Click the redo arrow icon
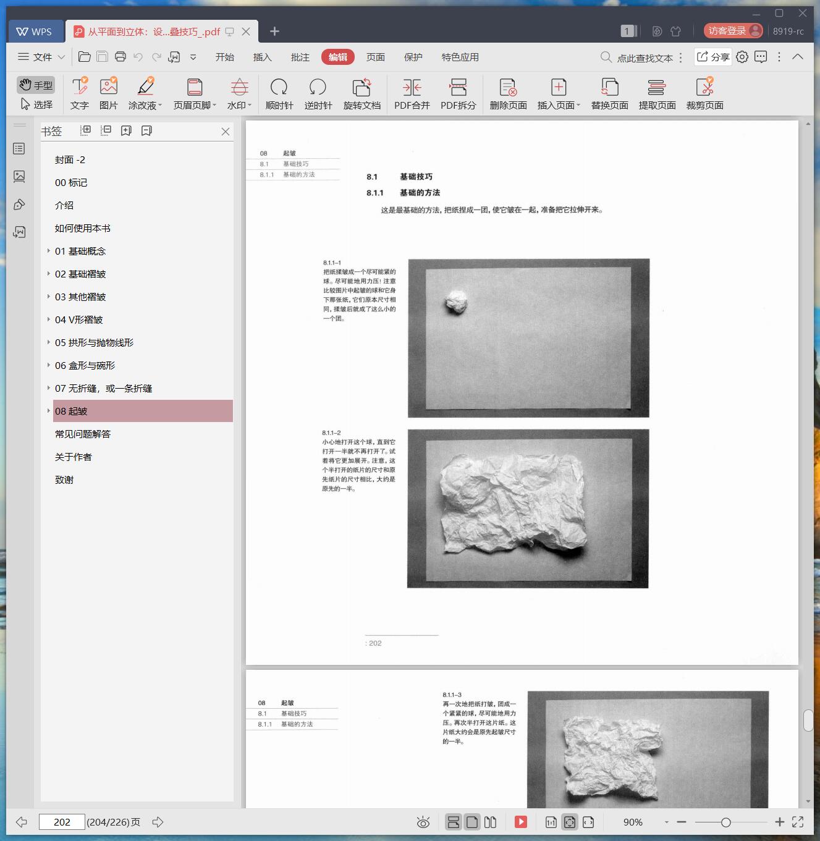The image size is (820, 841). (157, 57)
